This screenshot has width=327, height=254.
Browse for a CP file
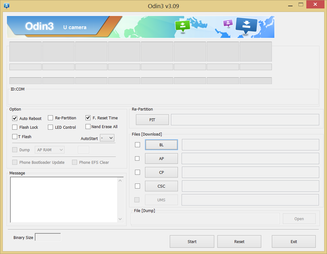(161, 172)
